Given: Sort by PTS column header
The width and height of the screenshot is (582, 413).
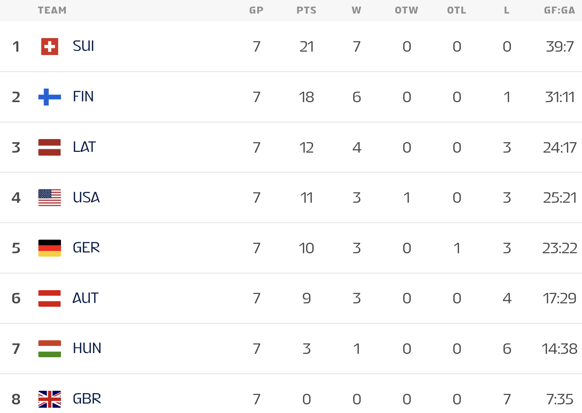Looking at the screenshot, I should click(306, 11).
